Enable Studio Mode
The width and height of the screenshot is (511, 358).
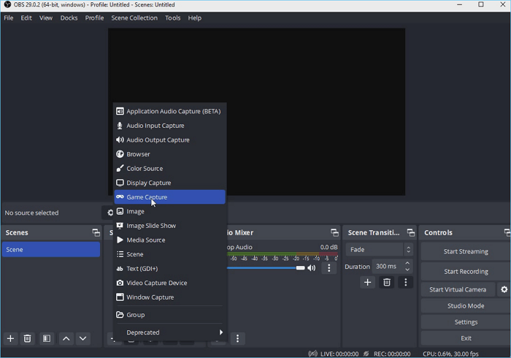(x=466, y=306)
